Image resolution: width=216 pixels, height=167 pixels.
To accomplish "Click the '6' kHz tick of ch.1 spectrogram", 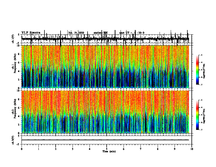I will click(x=19, y=62).
